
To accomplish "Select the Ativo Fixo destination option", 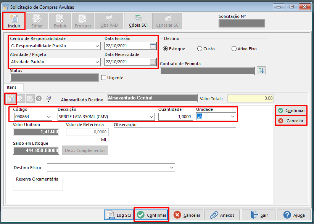I will (244, 49).
